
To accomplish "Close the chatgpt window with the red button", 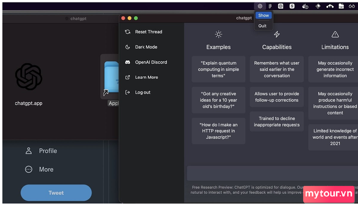I will tap(123, 18).
